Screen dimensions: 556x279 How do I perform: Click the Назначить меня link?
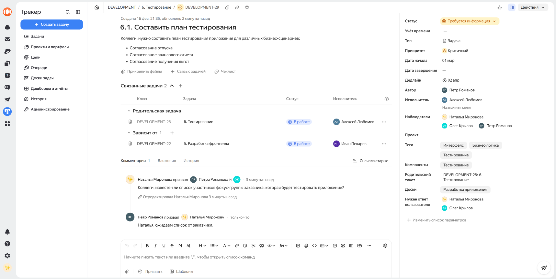456,108
